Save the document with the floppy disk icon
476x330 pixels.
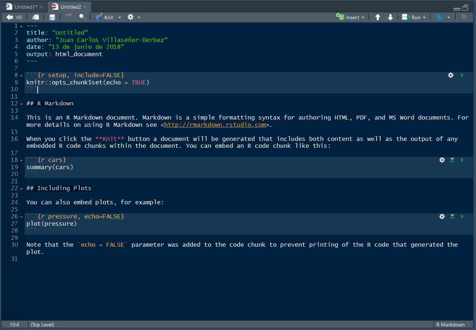click(x=52, y=17)
